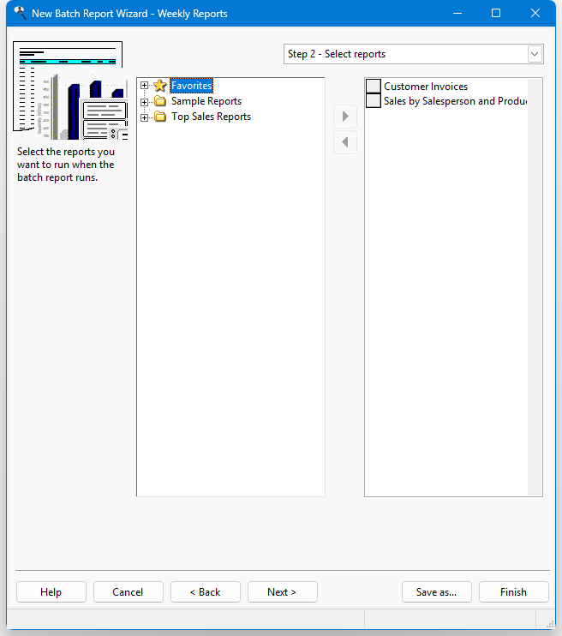Click the wizard icon in title bar
The image size is (562, 636).
click(20, 14)
